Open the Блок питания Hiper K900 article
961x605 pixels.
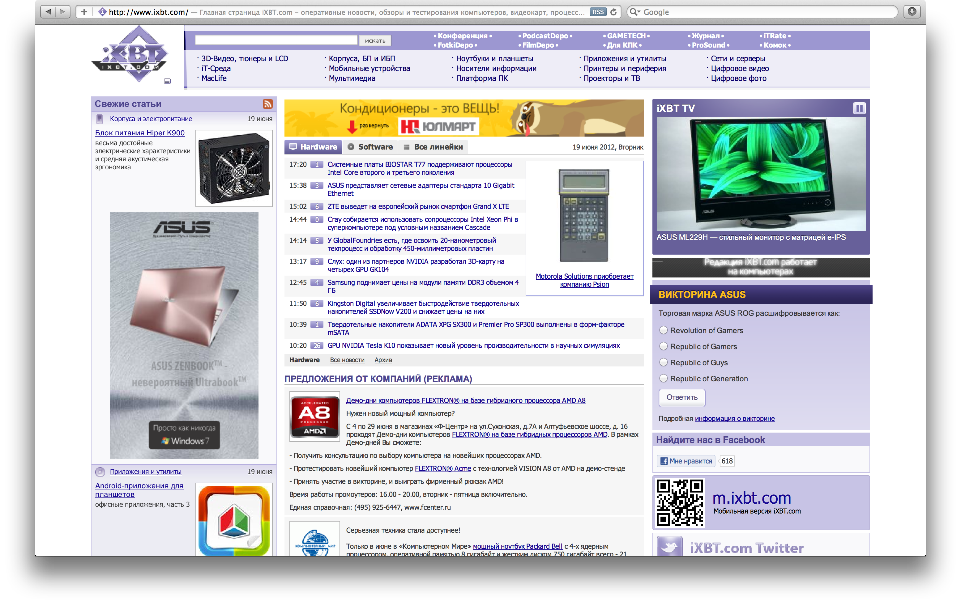(140, 133)
